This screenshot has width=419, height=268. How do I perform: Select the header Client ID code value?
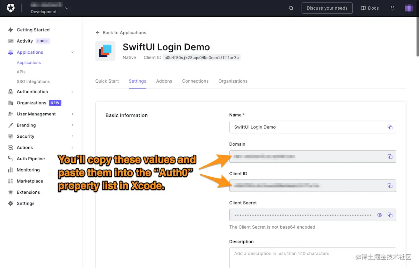[202, 58]
